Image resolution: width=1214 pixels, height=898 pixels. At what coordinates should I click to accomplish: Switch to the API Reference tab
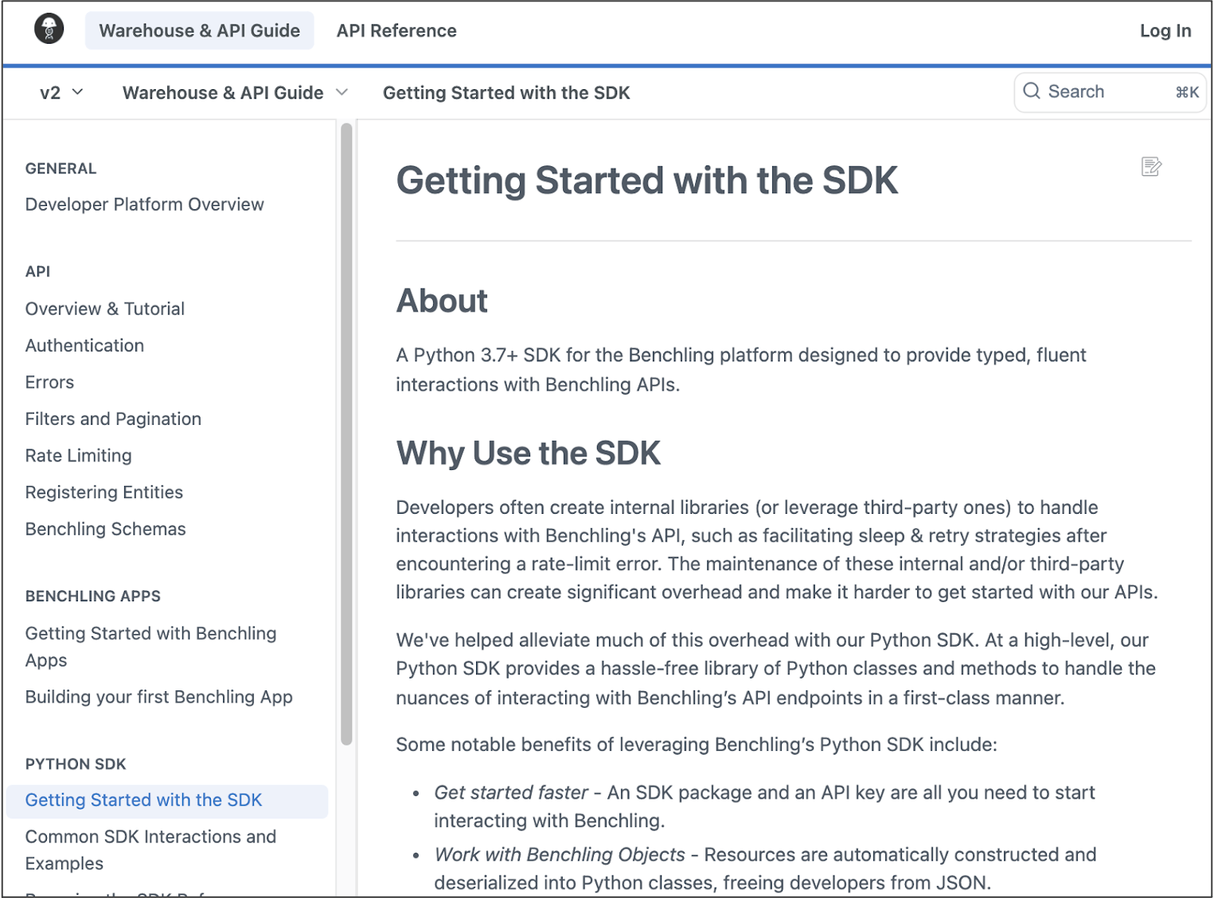[396, 30]
